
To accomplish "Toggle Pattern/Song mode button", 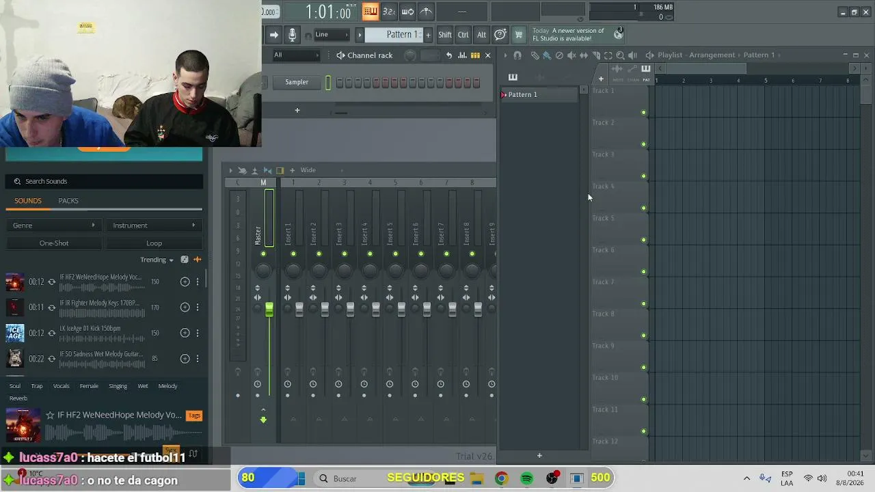I will tap(371, 11).
